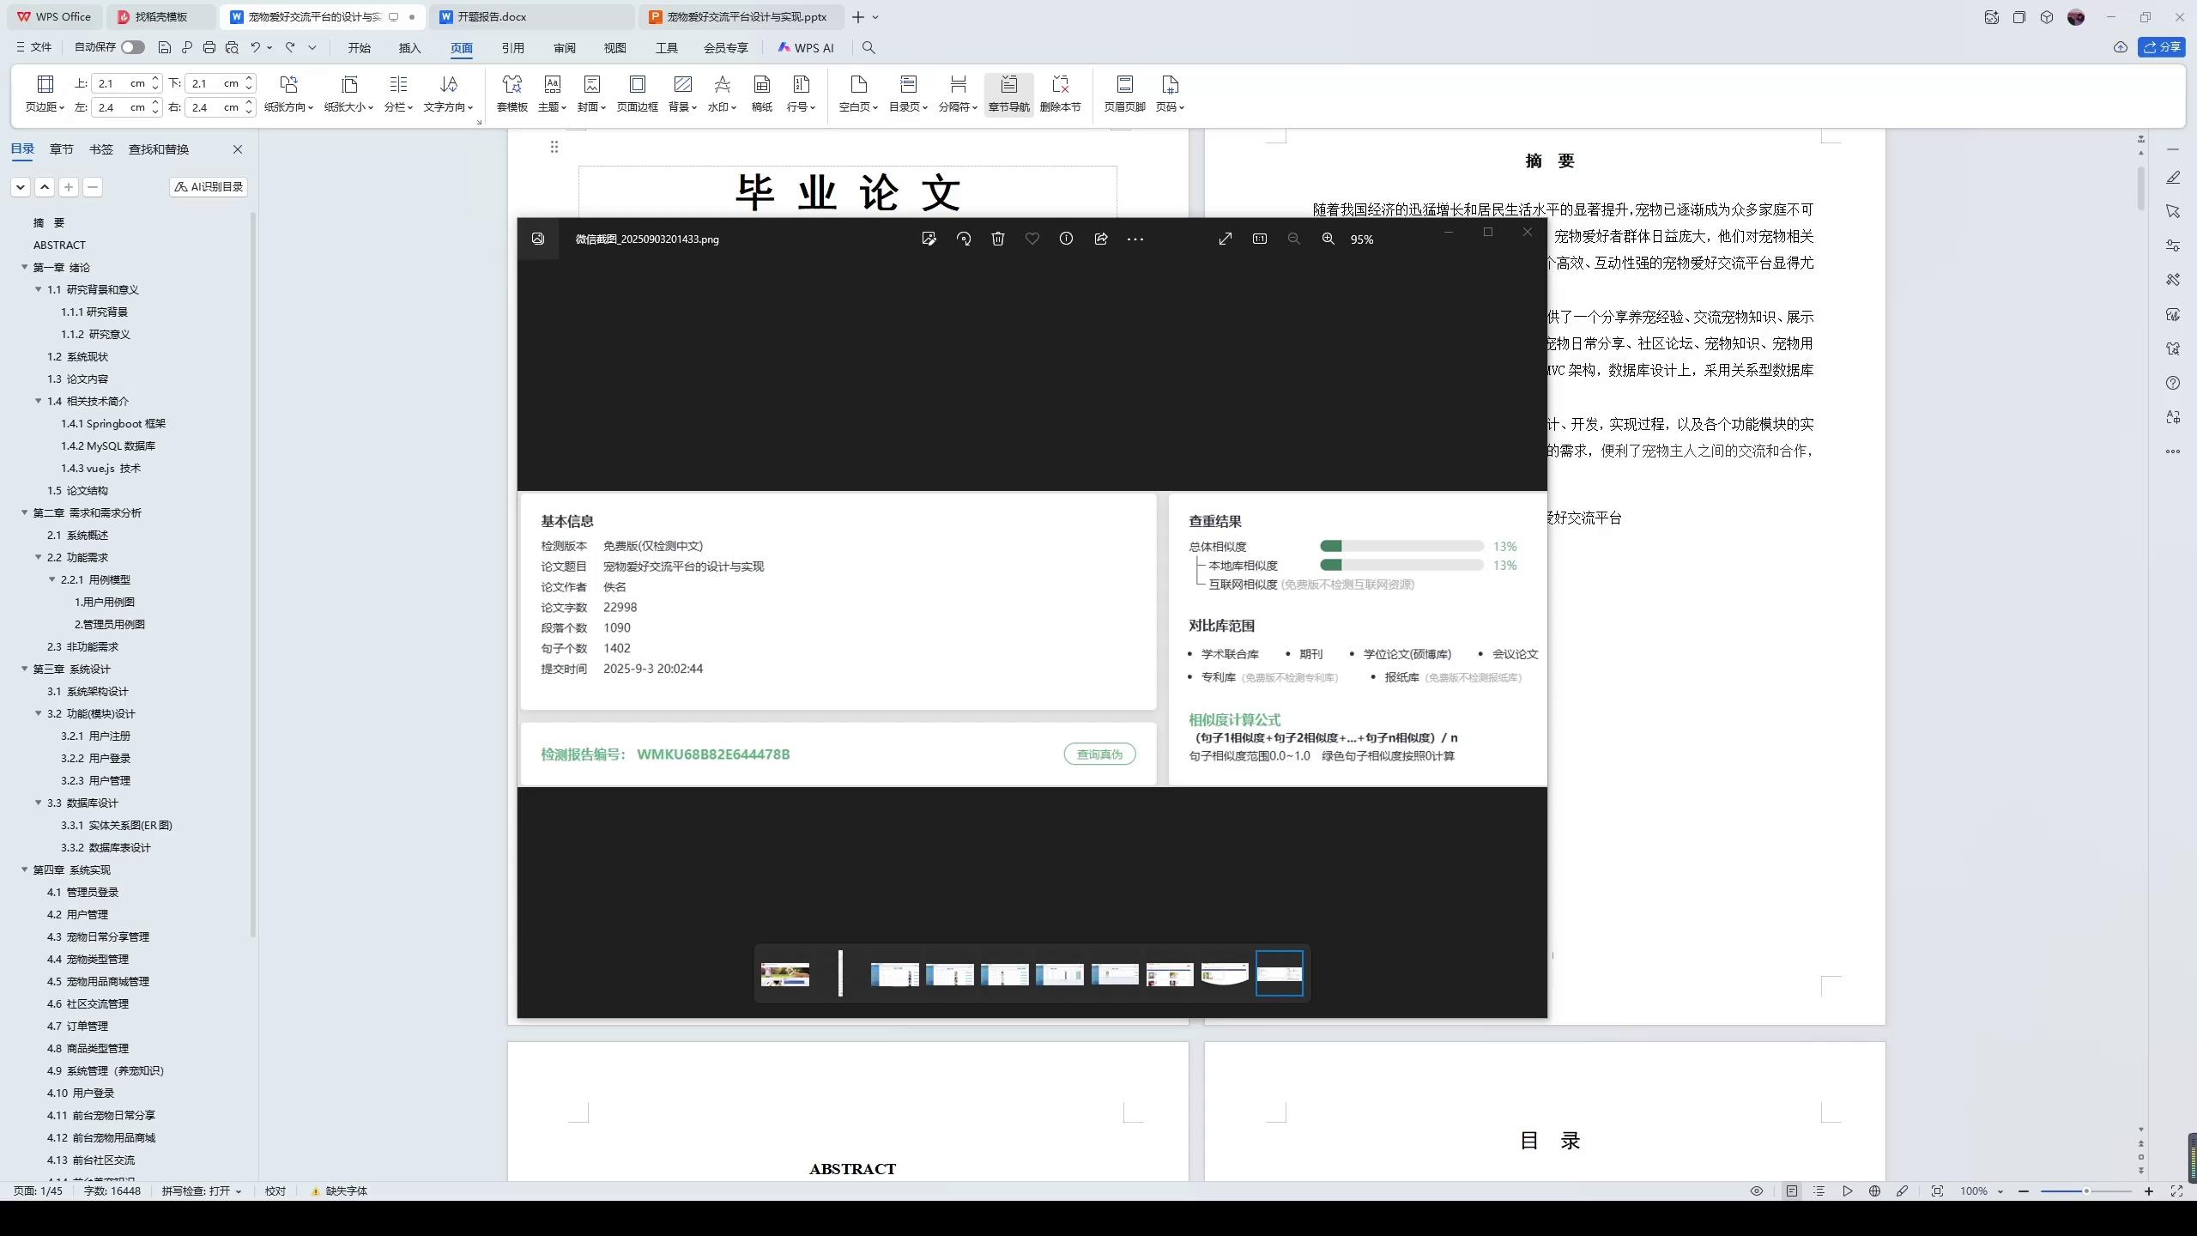Open 章节导航 (section navigation) in the ribbon

(1008, 93)
